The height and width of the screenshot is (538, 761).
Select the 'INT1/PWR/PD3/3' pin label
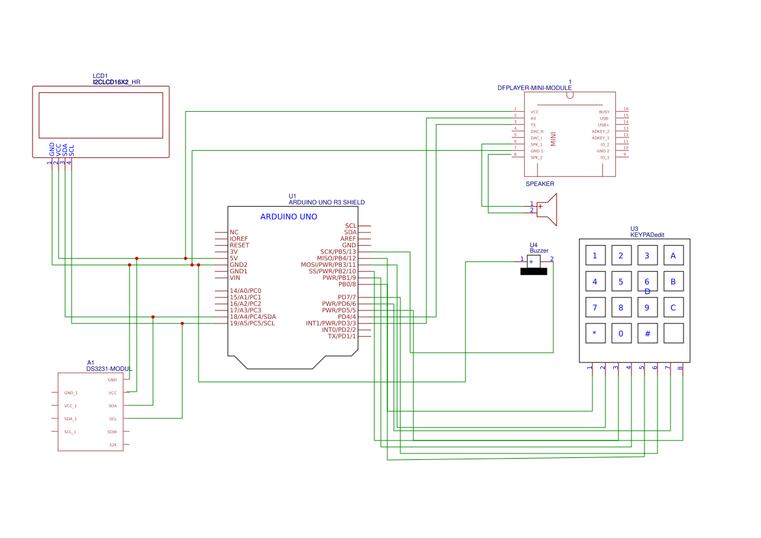331,323
